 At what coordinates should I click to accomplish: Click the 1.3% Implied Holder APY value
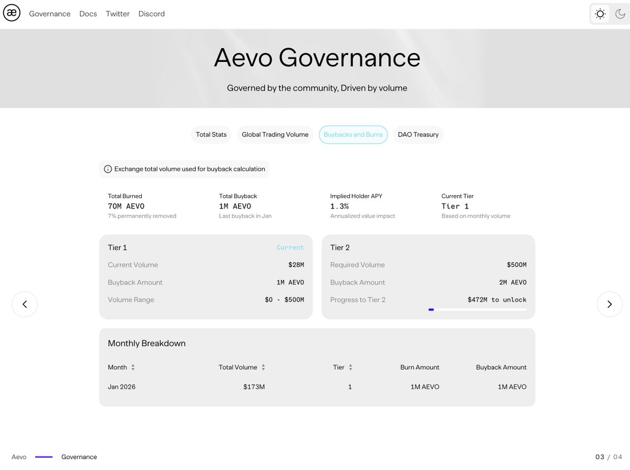click(340, 206)
